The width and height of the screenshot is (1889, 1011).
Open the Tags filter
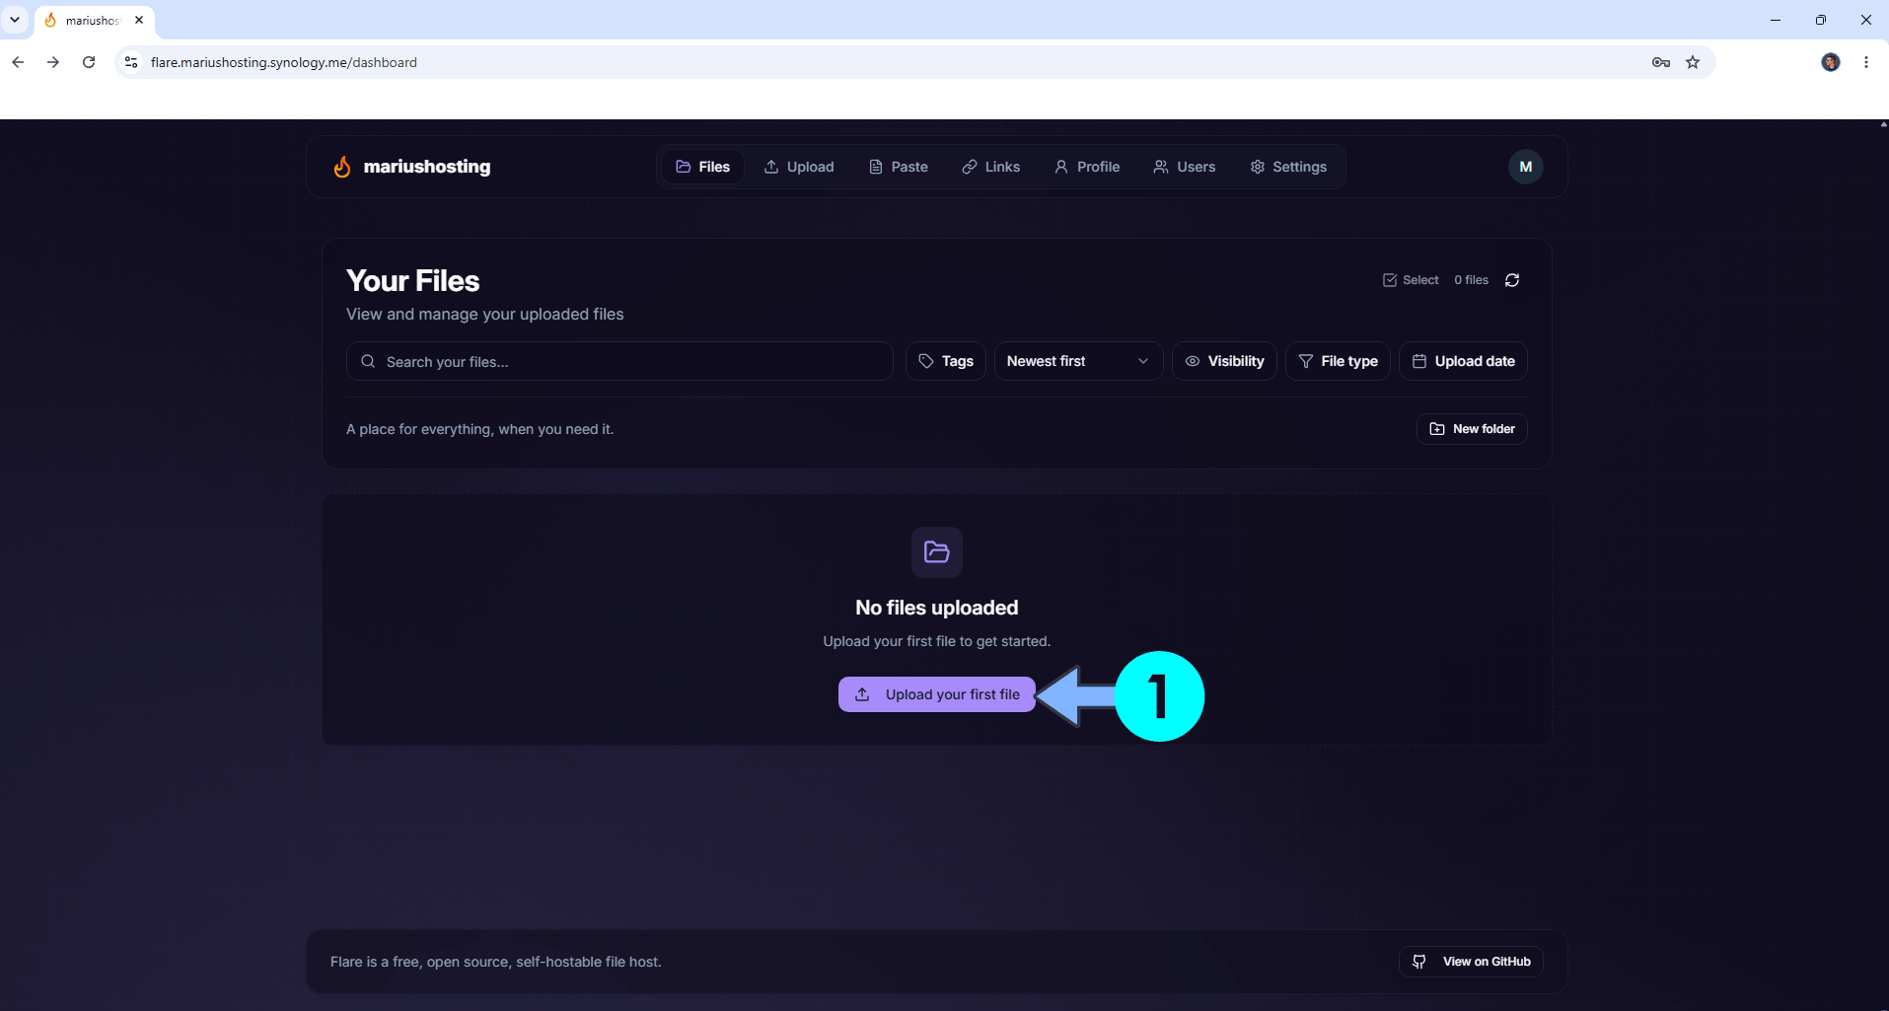[x=946, y=361]
